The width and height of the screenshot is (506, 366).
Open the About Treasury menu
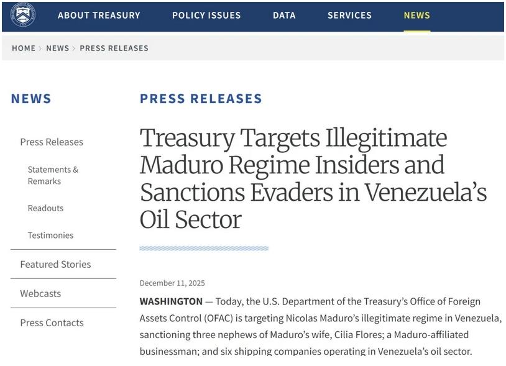click(x=99, y=16)
